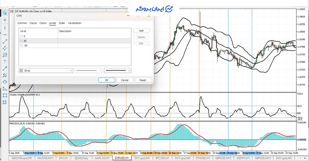Click the Fibonacci lines tool icon
The width and height of the screenshot is (309, 161).
pyautogui.click(x=5, y=55)
